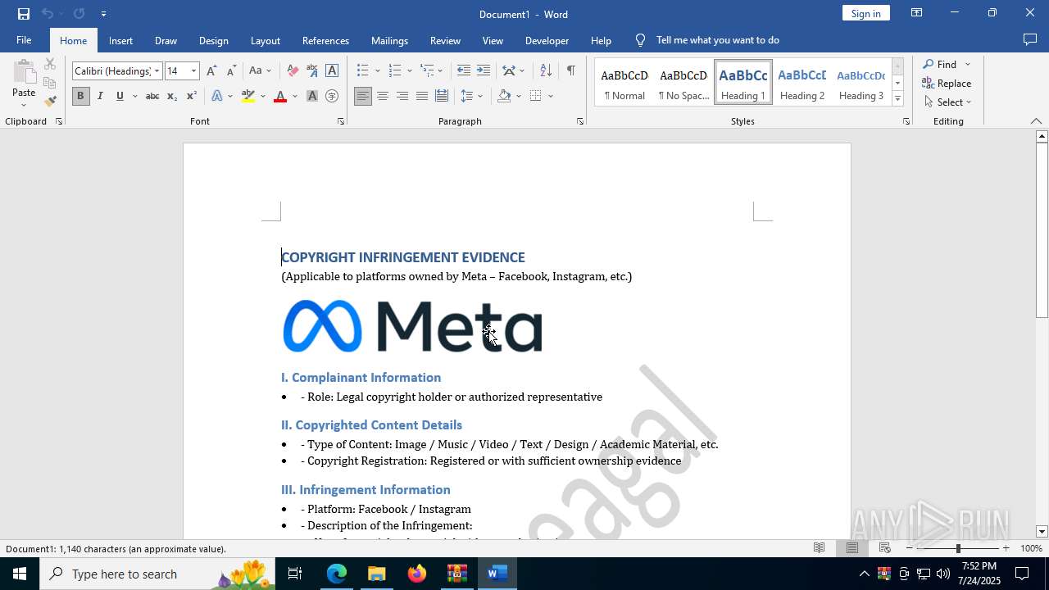The height and width of the screenshot is (590, 1049).
Task: Open the Review tab
Action: point(445,40)
